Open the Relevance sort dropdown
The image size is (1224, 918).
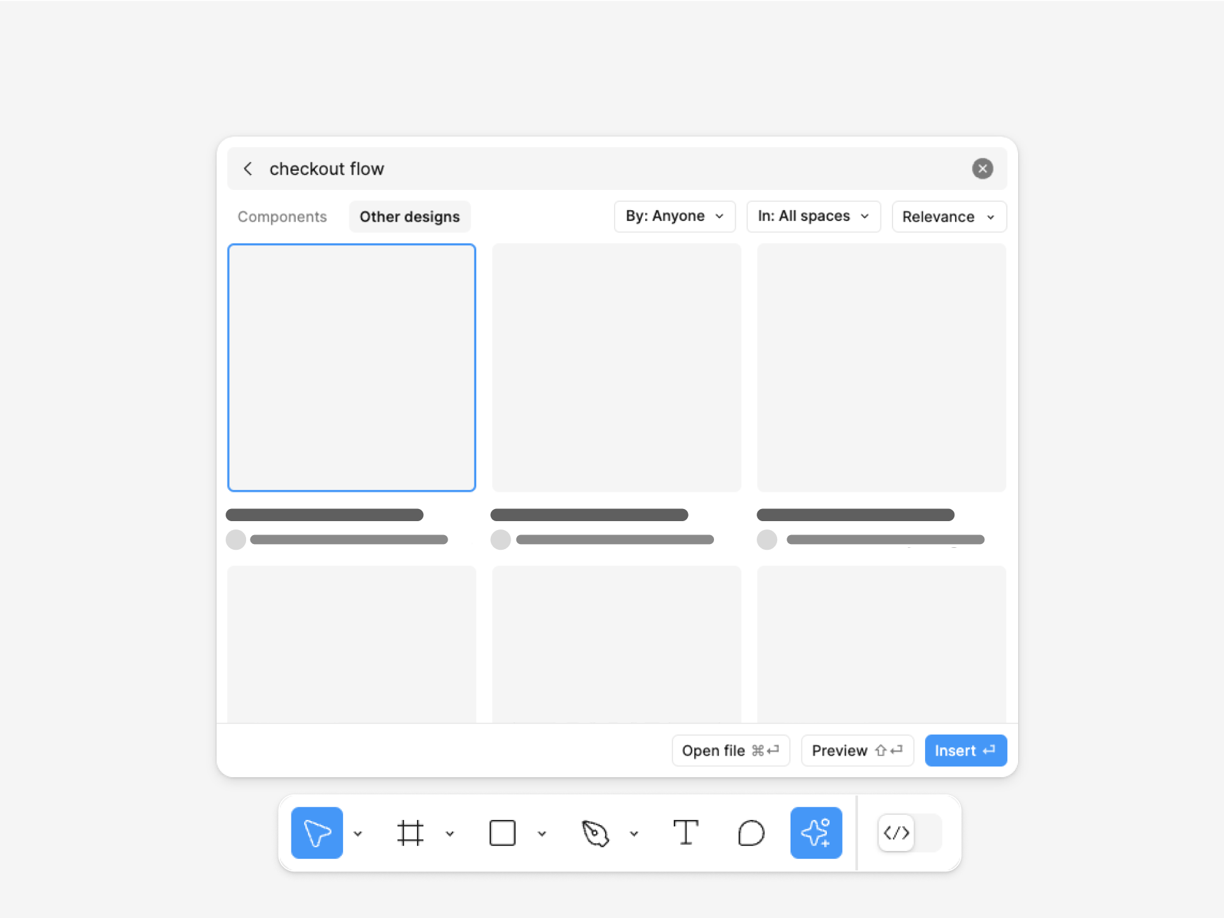949,217
